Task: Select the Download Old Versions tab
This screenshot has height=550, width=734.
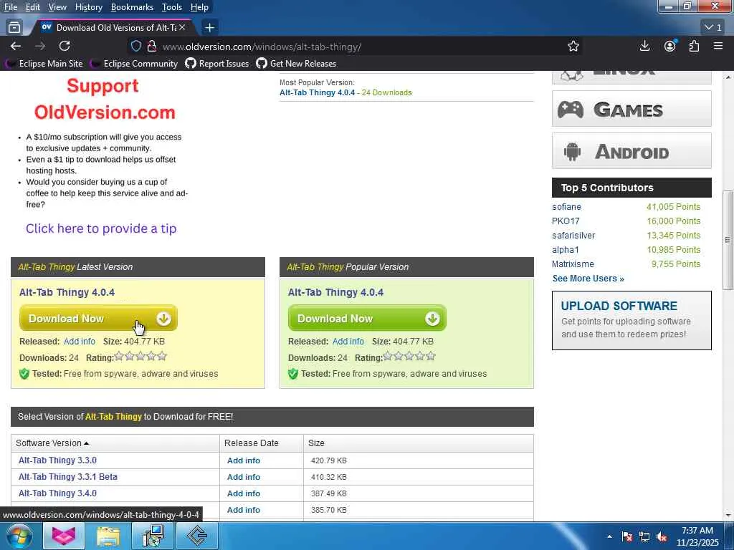Action: 113,28
